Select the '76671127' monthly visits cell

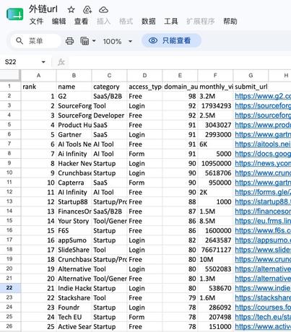coord(215,250)
